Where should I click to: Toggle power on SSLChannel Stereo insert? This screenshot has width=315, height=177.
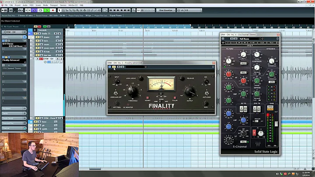click(3, 65)
